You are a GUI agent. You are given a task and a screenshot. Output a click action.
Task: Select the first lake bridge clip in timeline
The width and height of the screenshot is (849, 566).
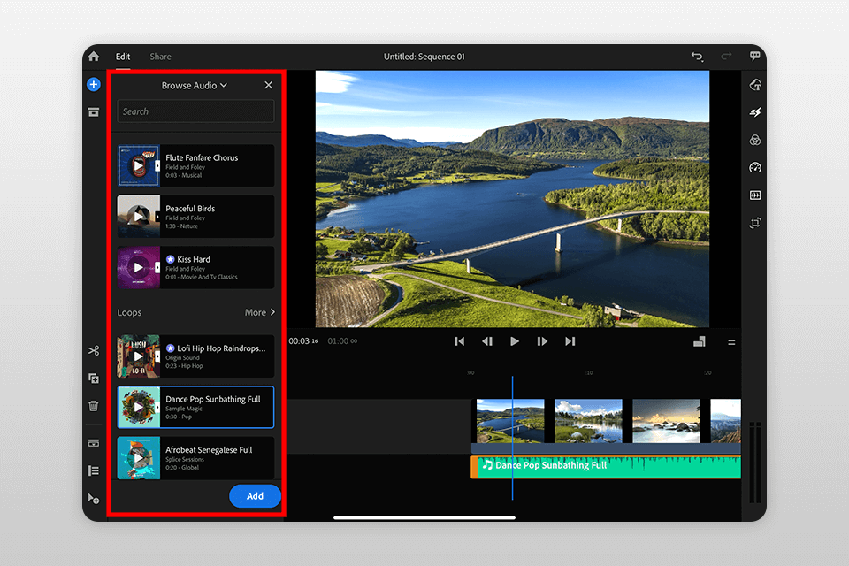(510, 421)
